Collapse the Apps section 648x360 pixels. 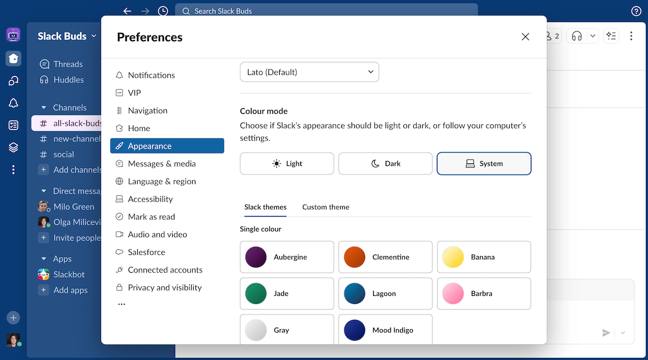coord(44,259)
